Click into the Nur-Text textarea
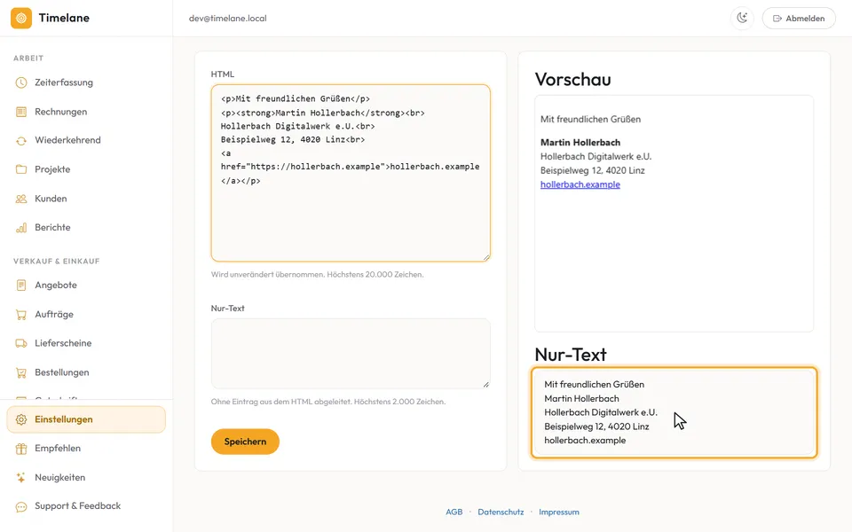 tap(351, 354)
